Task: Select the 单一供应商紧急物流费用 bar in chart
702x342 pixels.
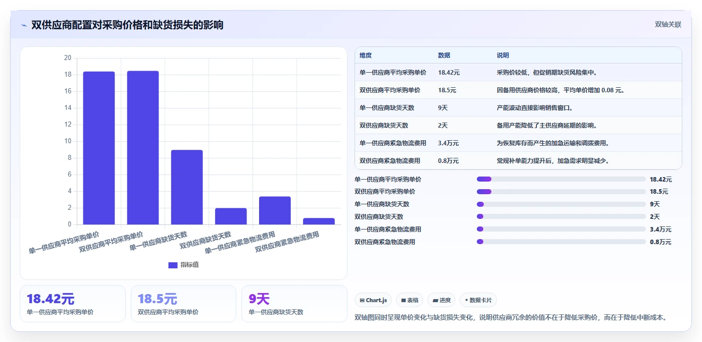Action: pyautogui.click(x=275, y=210)
